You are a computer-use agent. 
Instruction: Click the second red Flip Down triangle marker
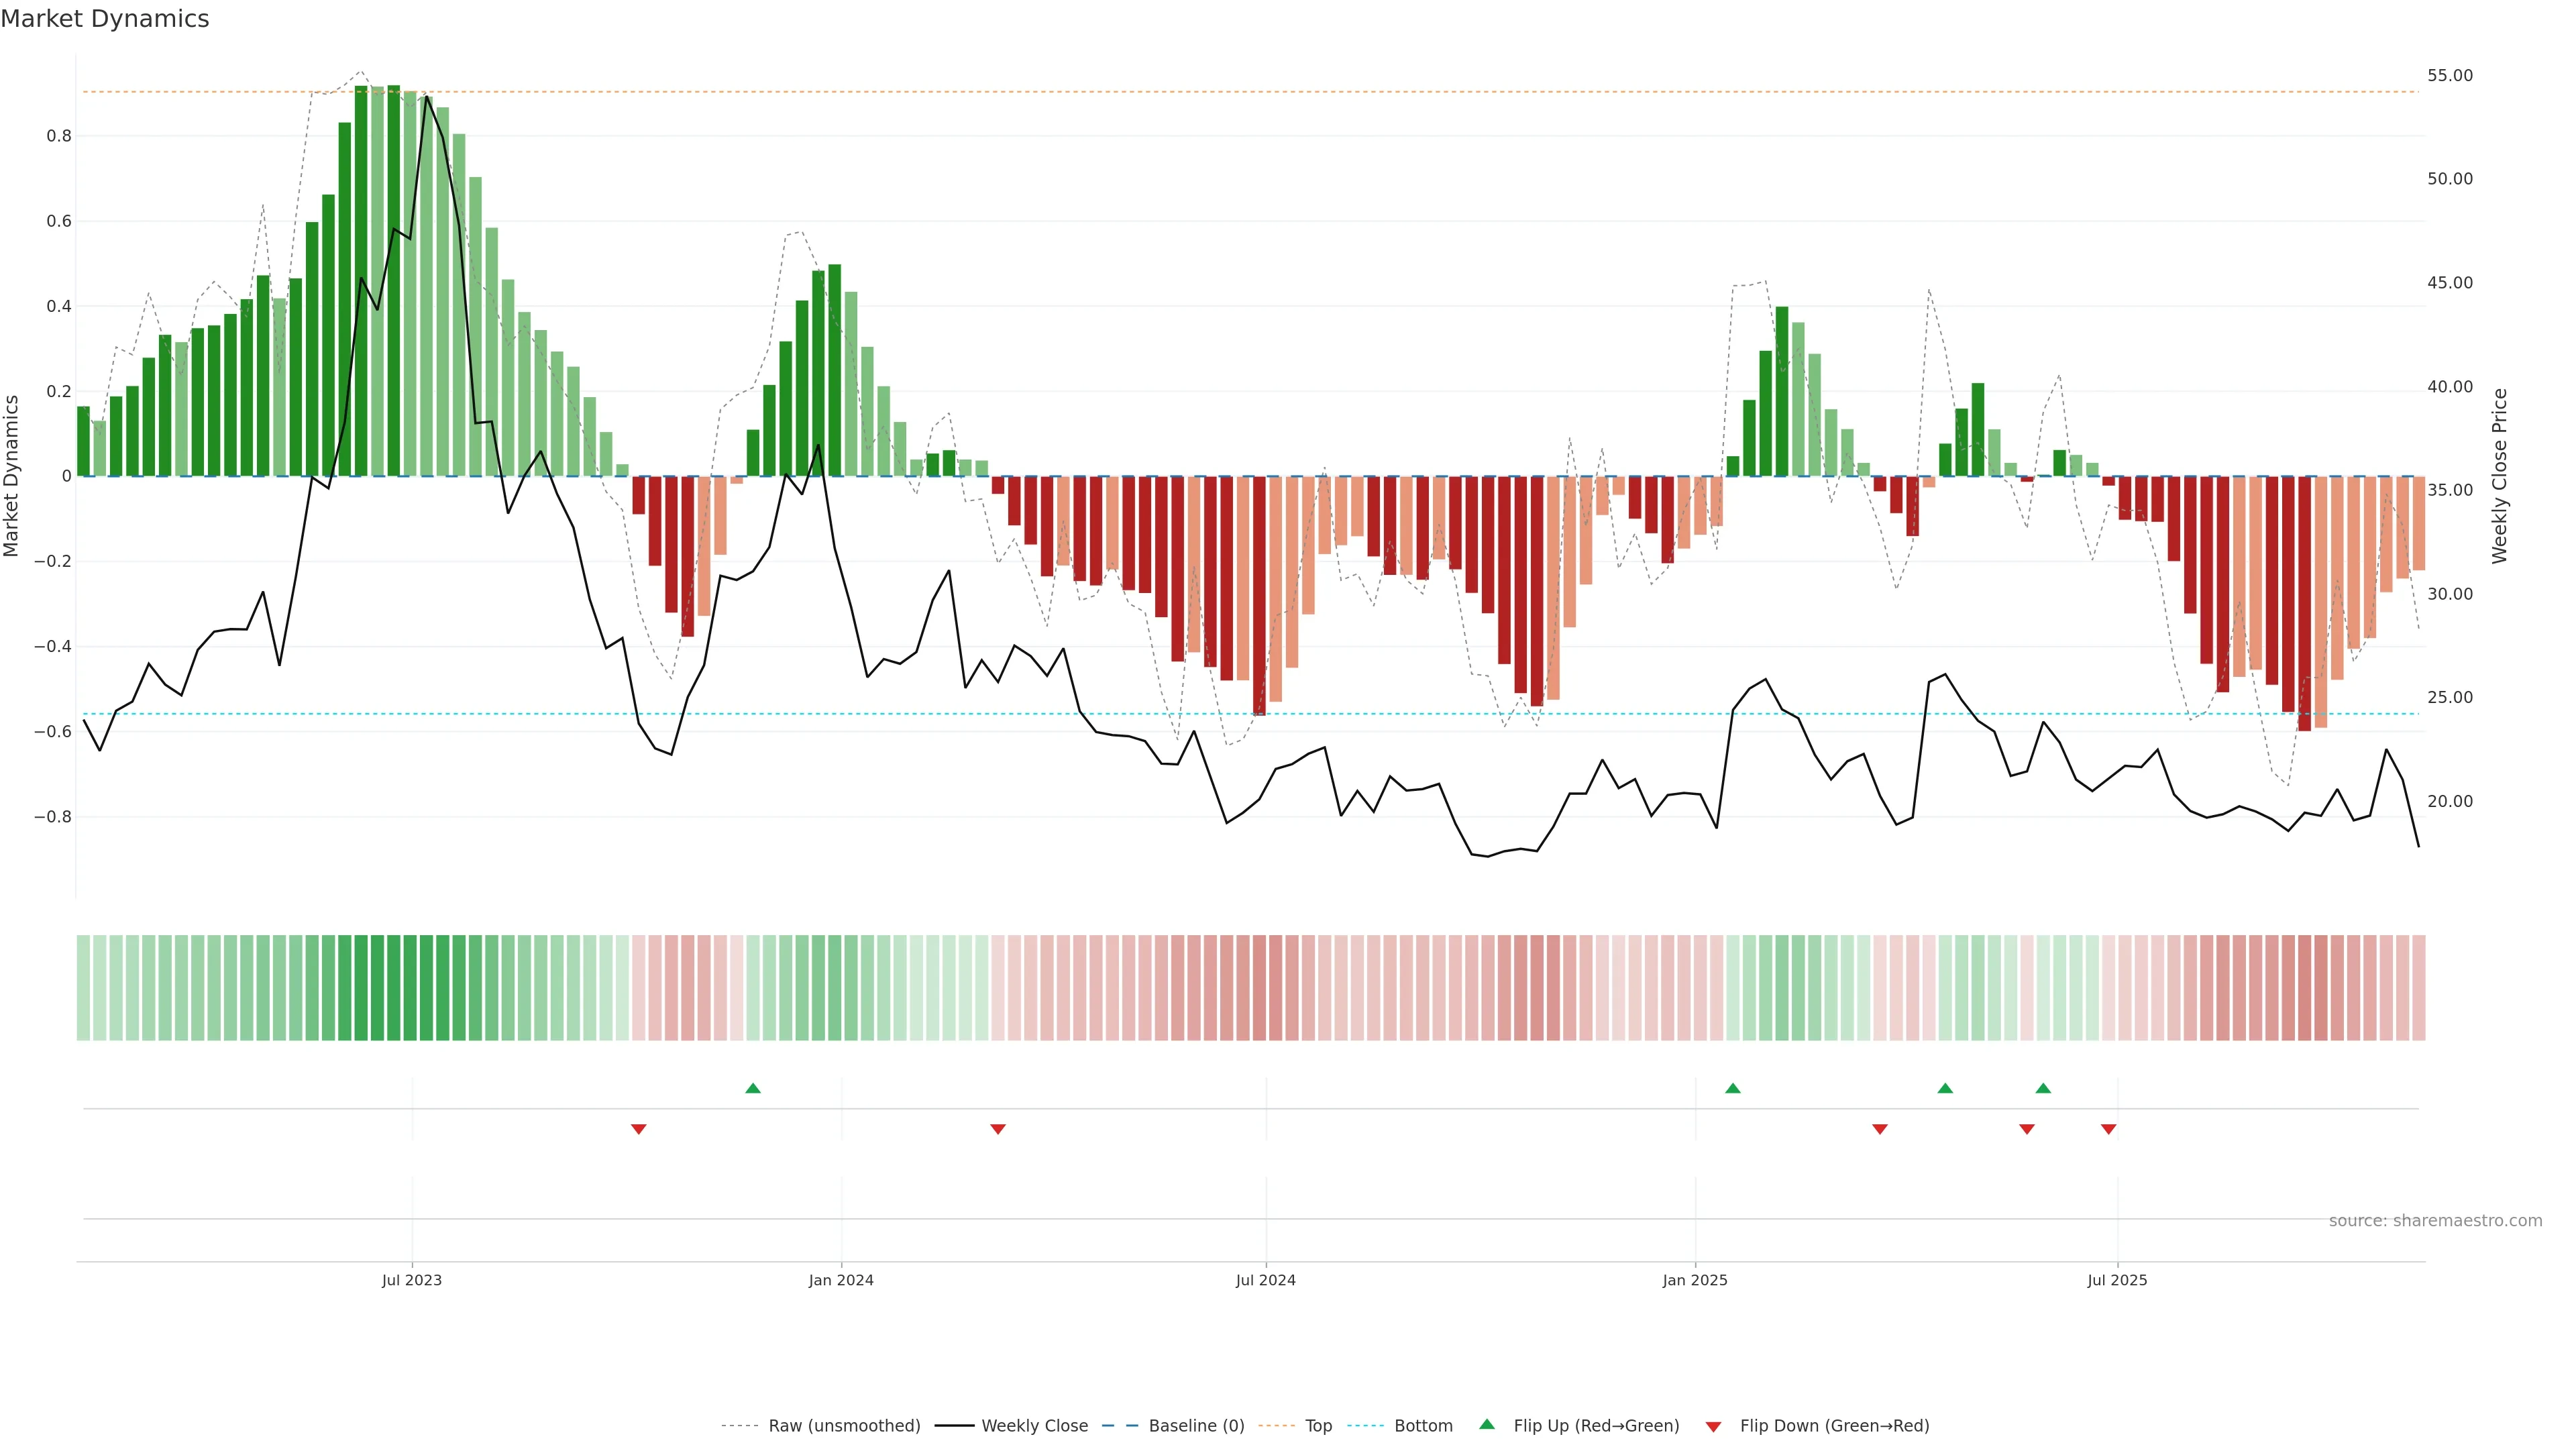998,1129
